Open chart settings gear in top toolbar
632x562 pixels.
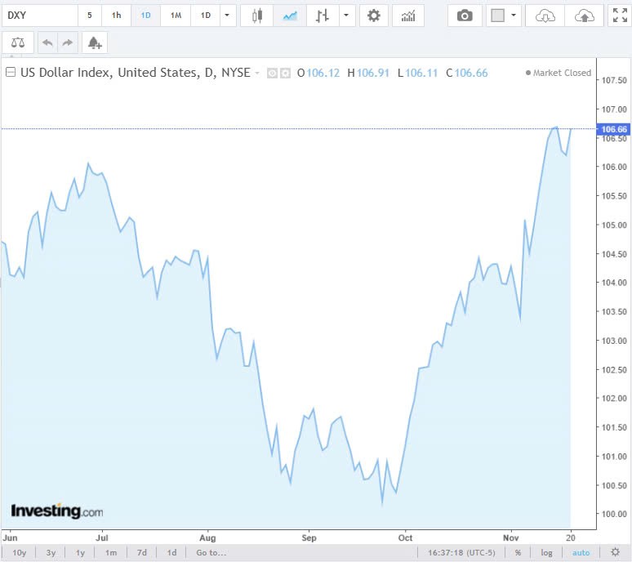(x=373, y=16)
